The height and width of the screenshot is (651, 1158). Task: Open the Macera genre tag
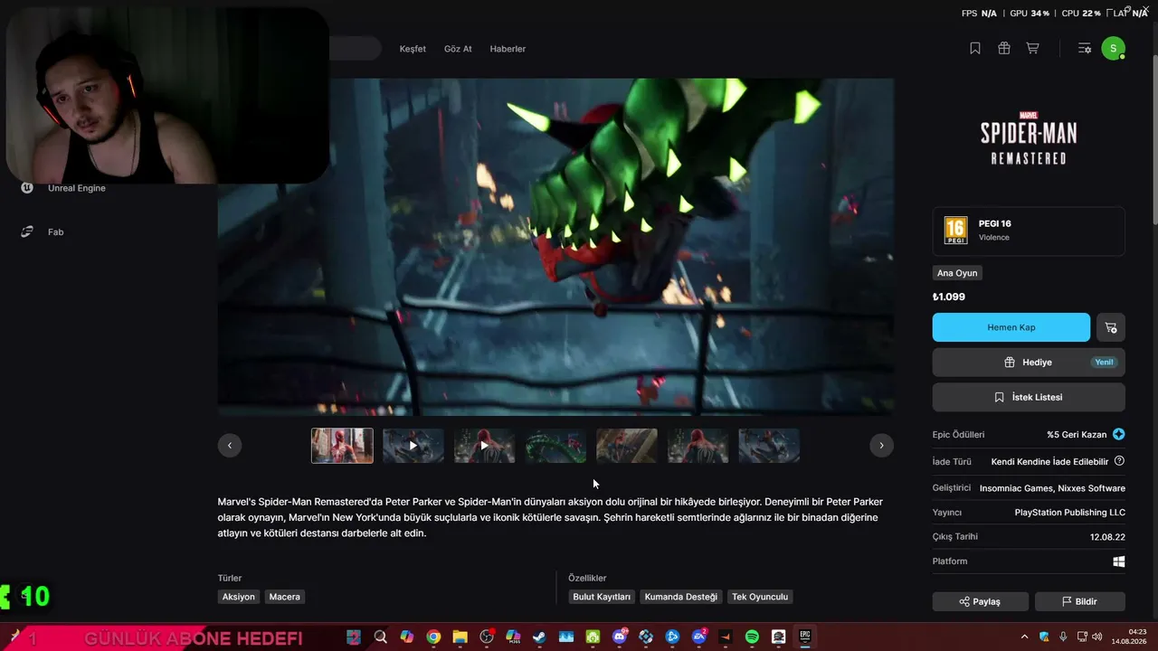point(284,597)
